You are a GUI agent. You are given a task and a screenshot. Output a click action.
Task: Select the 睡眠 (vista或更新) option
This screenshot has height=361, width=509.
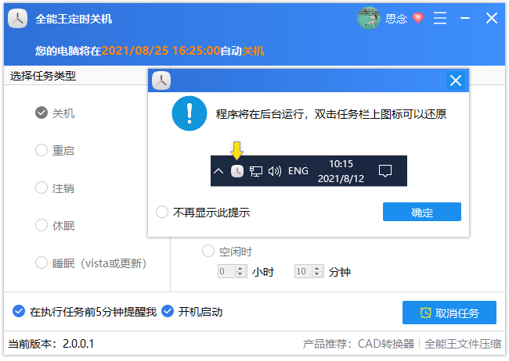[x=91, y=263]
